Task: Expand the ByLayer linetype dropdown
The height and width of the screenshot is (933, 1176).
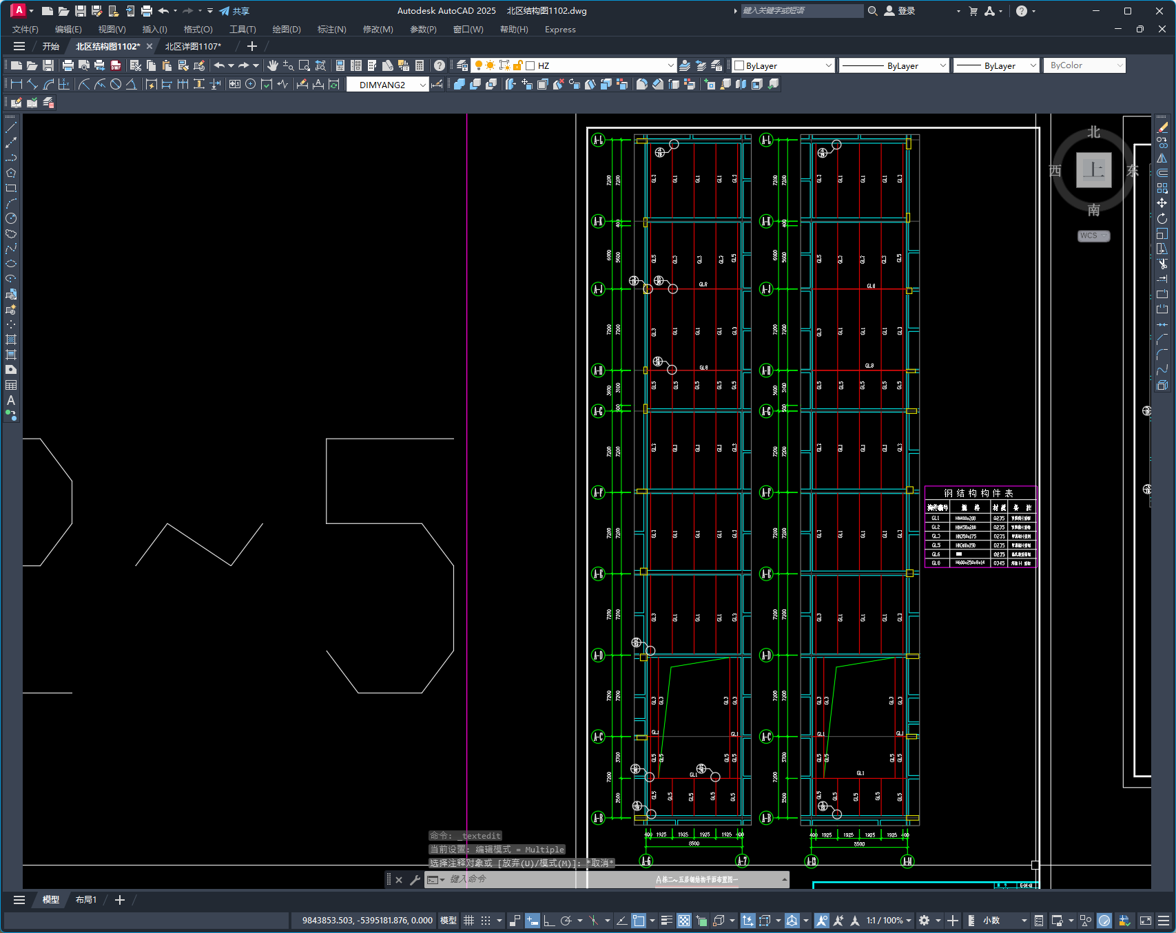Action: click(942, 65)
